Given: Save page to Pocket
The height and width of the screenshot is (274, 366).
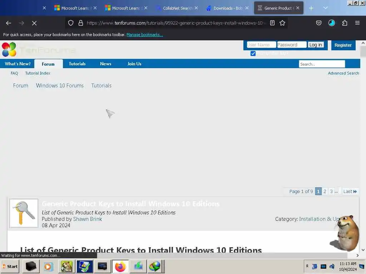Looking at the screenshot, I should click(318, 23).
